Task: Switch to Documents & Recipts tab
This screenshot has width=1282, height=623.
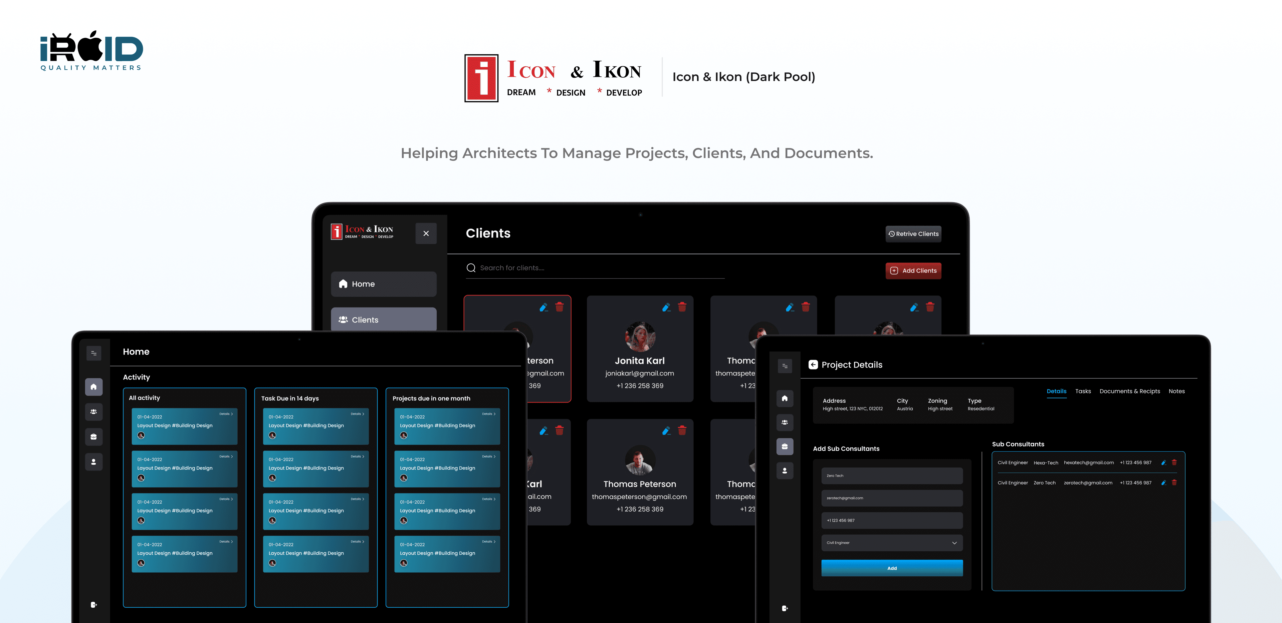Action: (x=1129, y=391)
